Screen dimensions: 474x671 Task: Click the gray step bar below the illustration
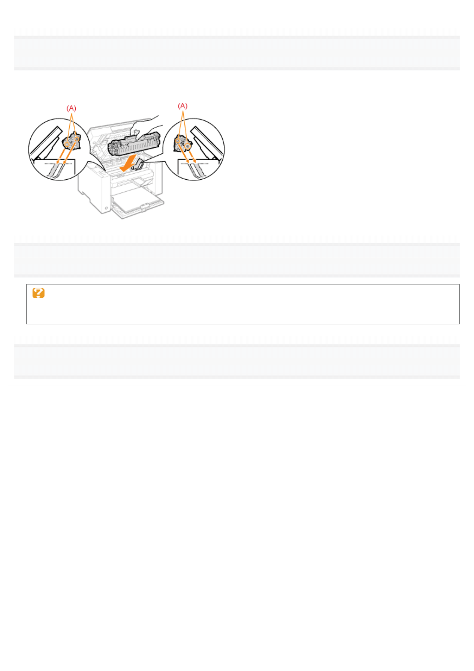point(237,260)
